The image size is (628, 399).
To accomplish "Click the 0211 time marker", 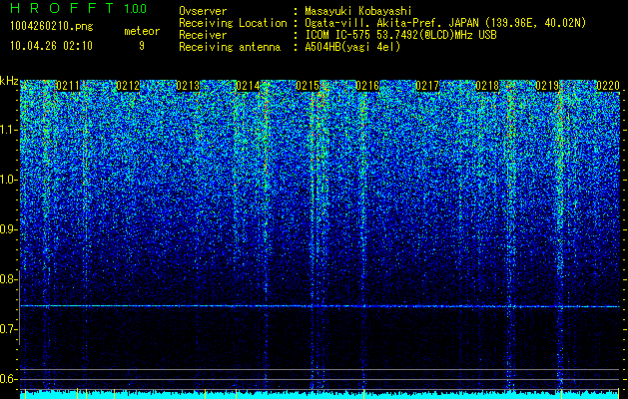I will pyautogui.click(x=68, y=86).
